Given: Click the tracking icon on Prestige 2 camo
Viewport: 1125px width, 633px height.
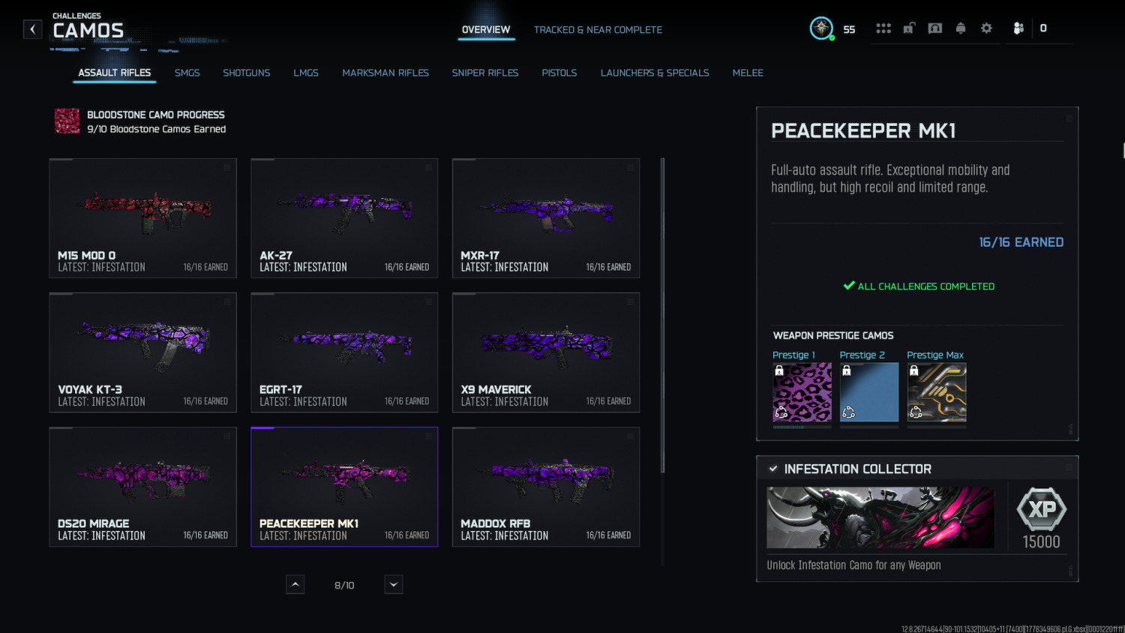Looking at the screenshot, I should (x=848, y=412).
